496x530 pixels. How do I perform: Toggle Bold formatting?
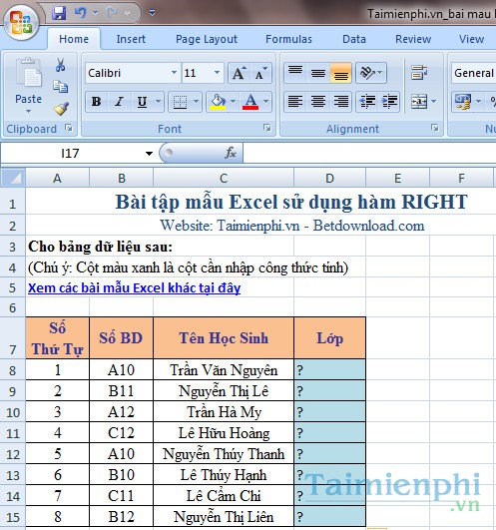click(x=96, y=102)
